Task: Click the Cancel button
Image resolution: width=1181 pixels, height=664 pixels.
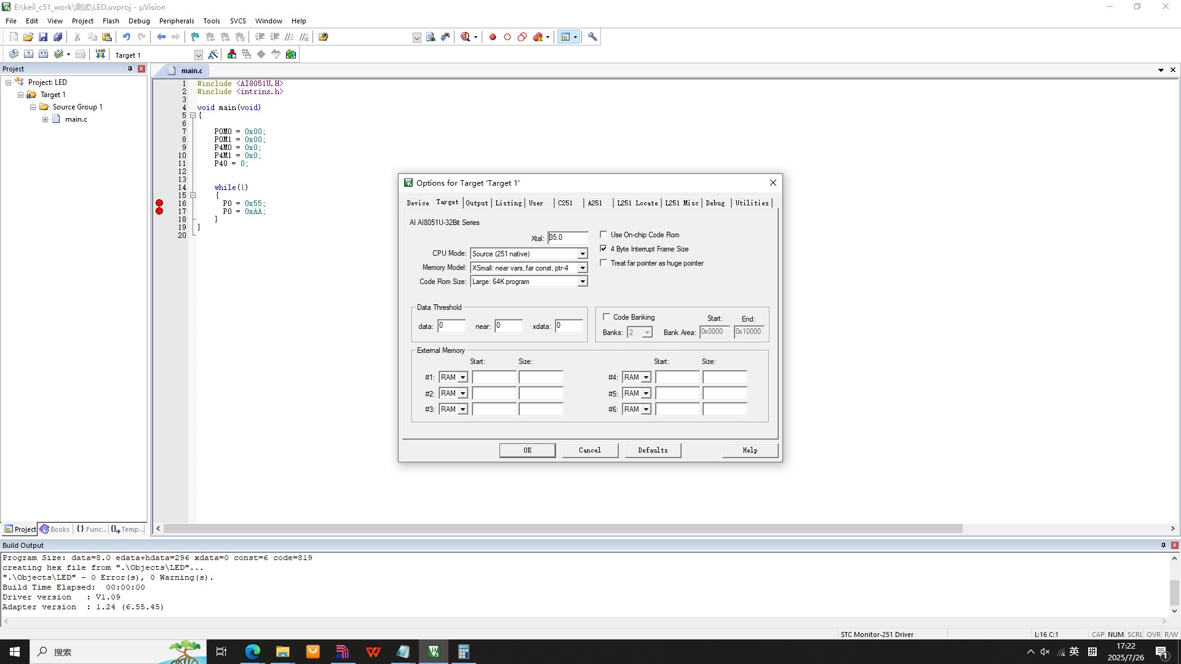Action: click(590, 450)
